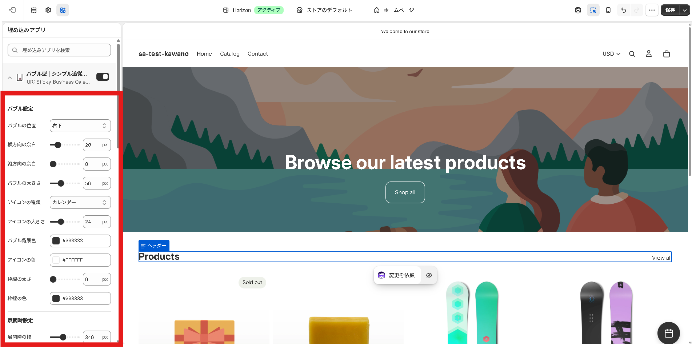
Task: Click the app block phone icon
Action: [x=20, y=77]
